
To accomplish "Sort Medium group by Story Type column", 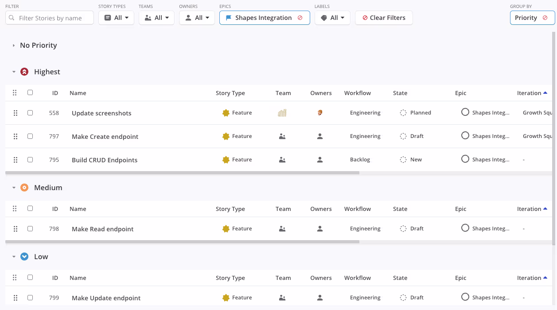I will coord(230,209).
